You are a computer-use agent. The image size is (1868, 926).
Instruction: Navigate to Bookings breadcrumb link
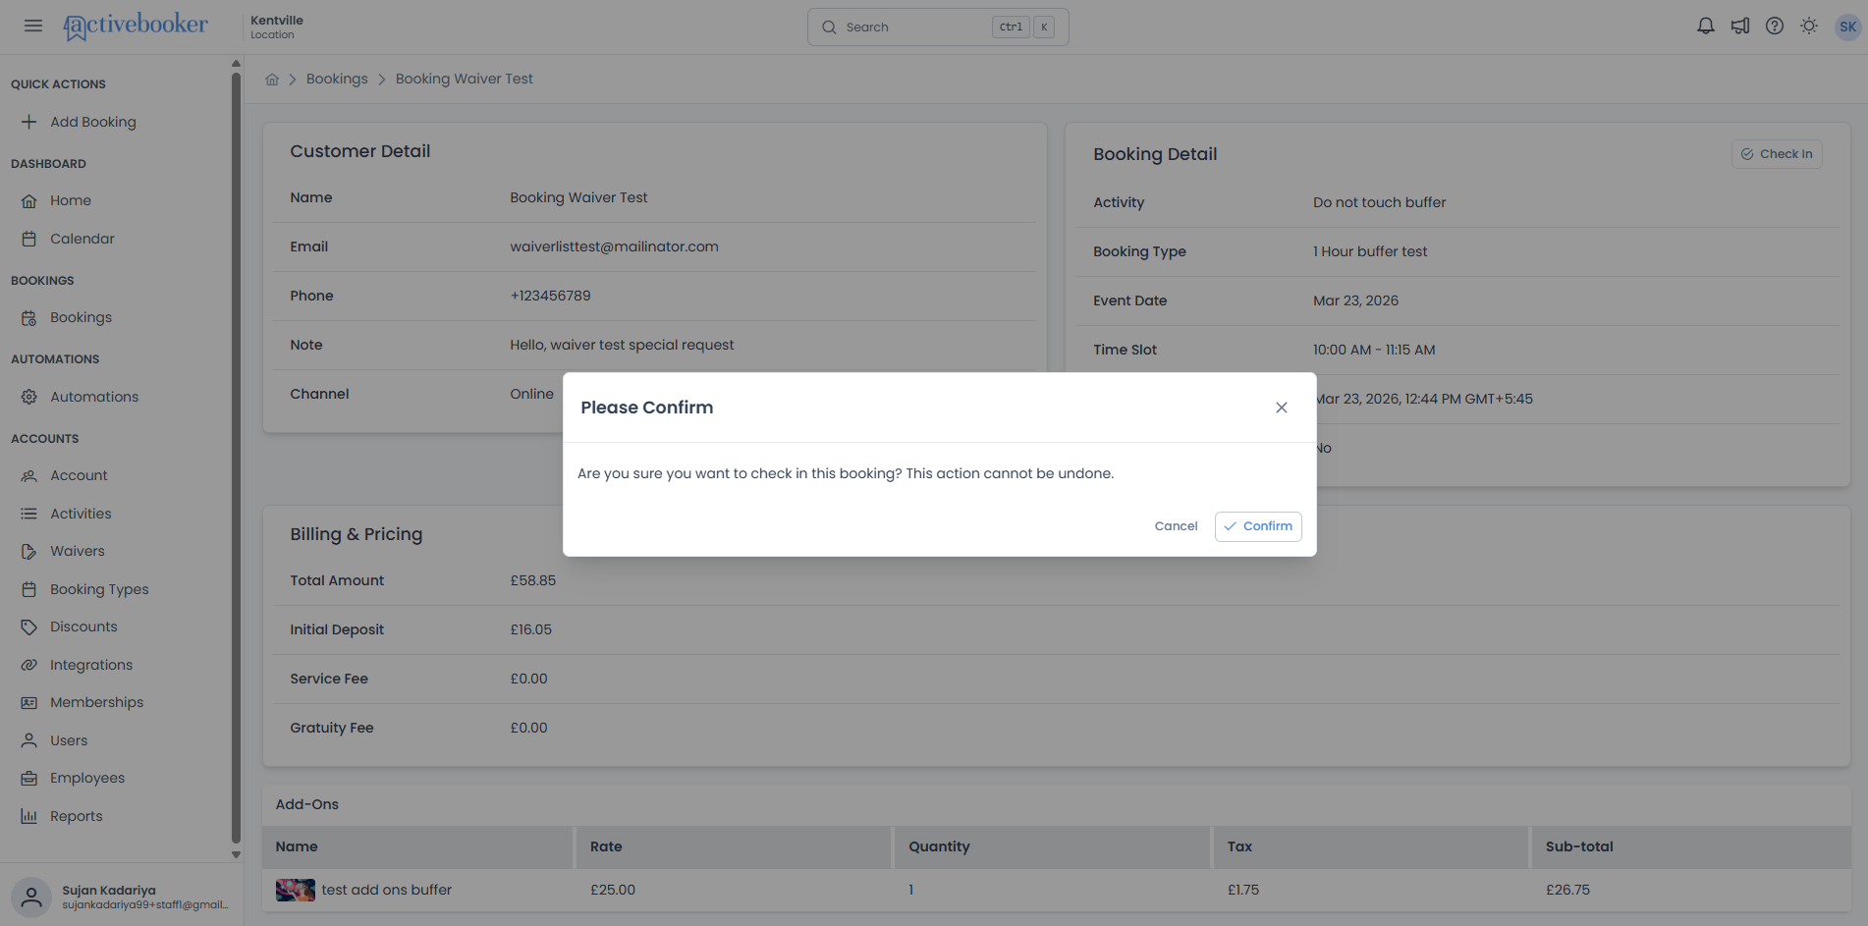point(337,79)
